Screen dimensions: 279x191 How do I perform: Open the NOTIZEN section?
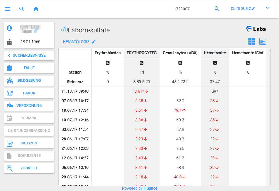29,143
